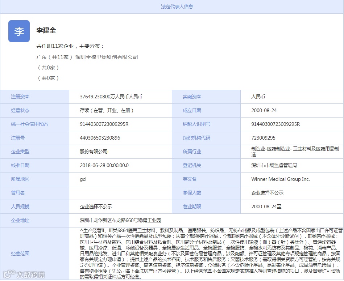Image resolution: width=344 pixels, height=281 pixels.
Task: Click the 登记机关 label cell
Action: point(206,165)
